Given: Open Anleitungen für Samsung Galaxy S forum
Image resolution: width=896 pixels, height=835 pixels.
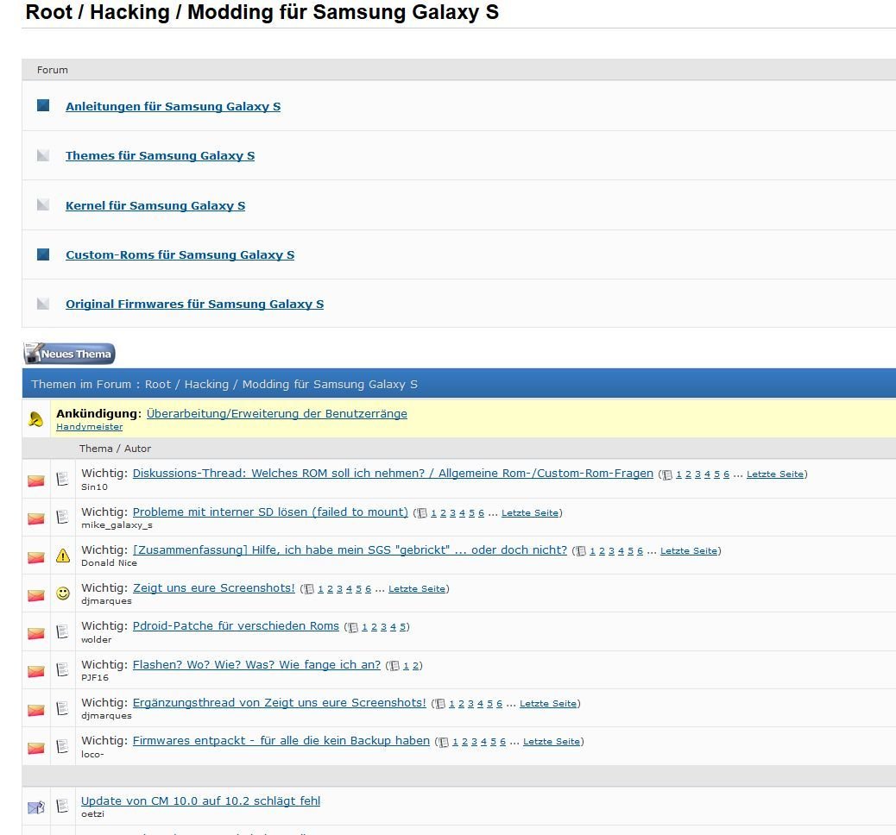Looking at the screenshot, I should (x=174, y=106).
